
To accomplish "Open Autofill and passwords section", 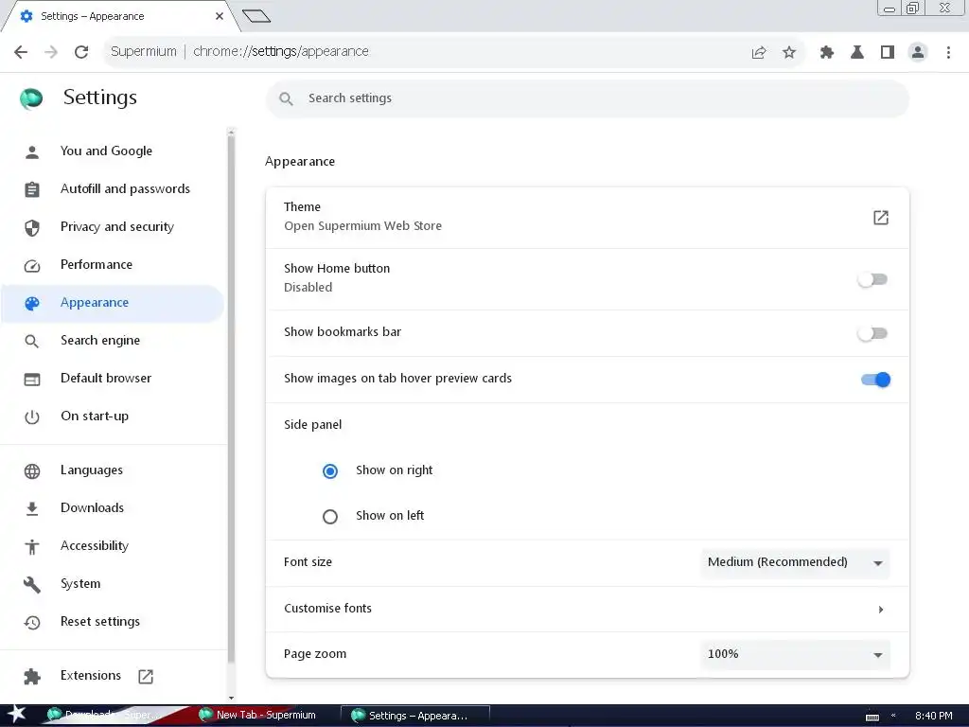I will 126,188.
